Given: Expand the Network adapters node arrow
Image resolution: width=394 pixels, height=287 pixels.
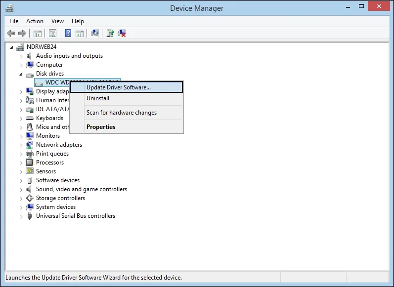Looking at the screenshot, I should 21,145.
